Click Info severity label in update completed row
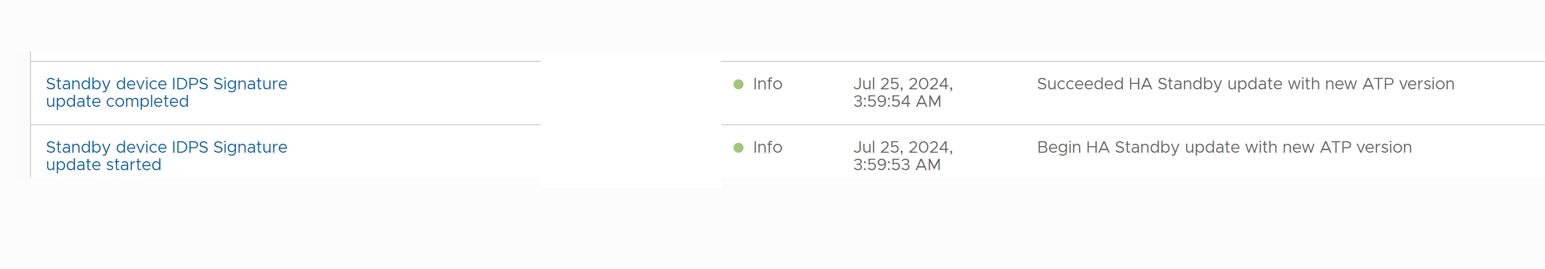Screen dimensions: 1545x269 tap(767, 84)
